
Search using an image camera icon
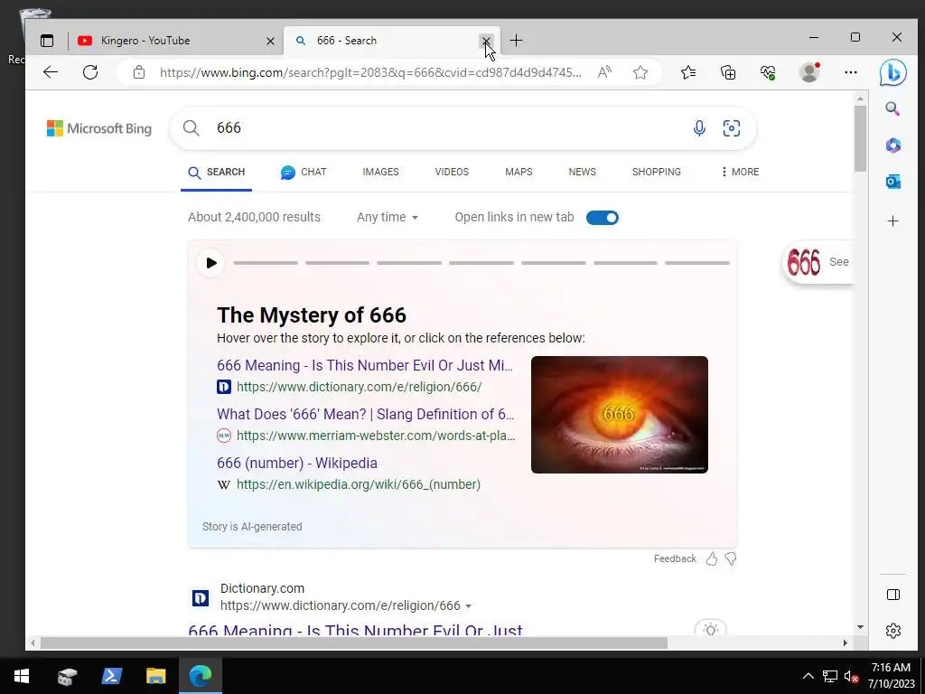(732, 128)
